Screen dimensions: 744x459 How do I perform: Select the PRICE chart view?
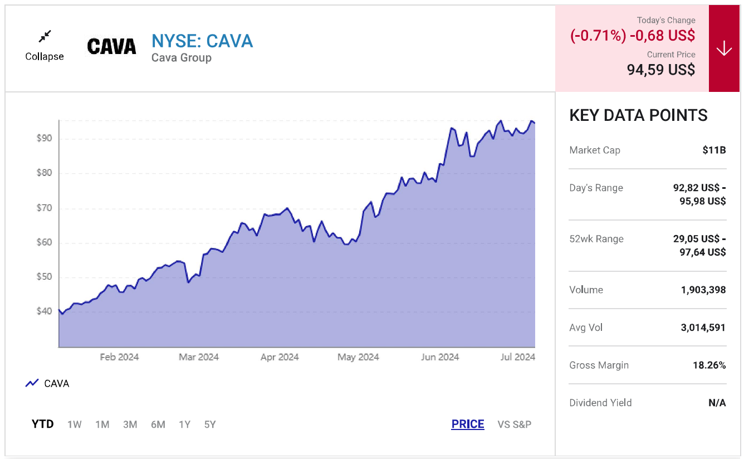coord(468,424)
